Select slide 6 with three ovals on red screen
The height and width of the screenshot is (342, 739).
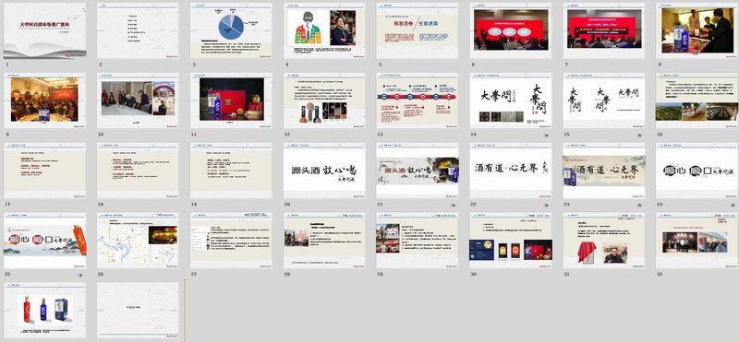click(511, 30)
